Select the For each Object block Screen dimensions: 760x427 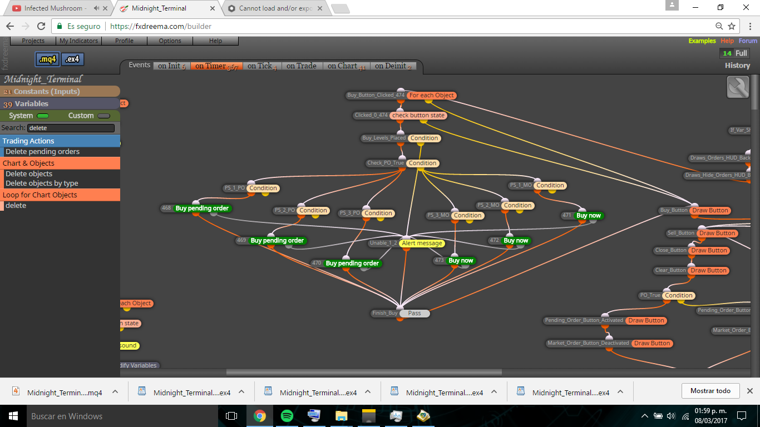tap(432, 95)
